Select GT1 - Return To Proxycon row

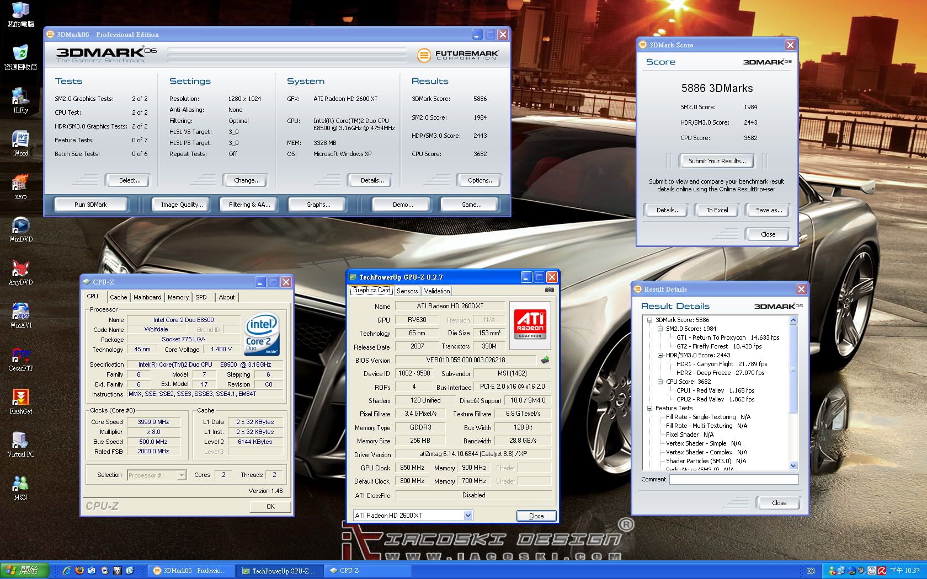click(x=728, y=337)
